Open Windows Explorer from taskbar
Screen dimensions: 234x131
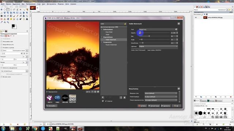(12, 128)
